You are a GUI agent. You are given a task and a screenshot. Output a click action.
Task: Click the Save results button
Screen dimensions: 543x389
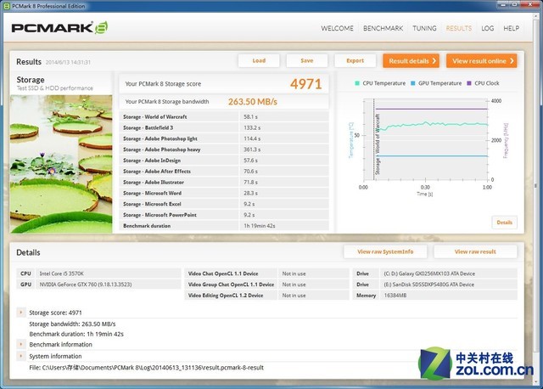tap(307, 60)
